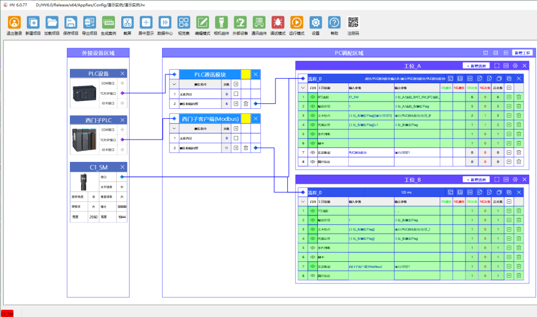Open 设置 (Settings) in the toolbar
The height and width of the screenshot is (317, 537).
pos(316,23)
